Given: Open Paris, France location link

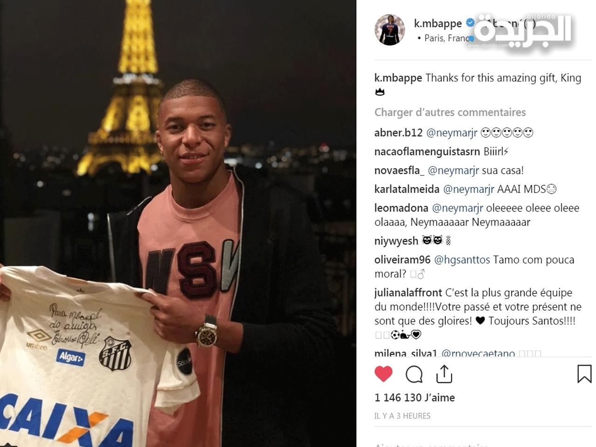Looking at the screenshot, I should [446, 38].
